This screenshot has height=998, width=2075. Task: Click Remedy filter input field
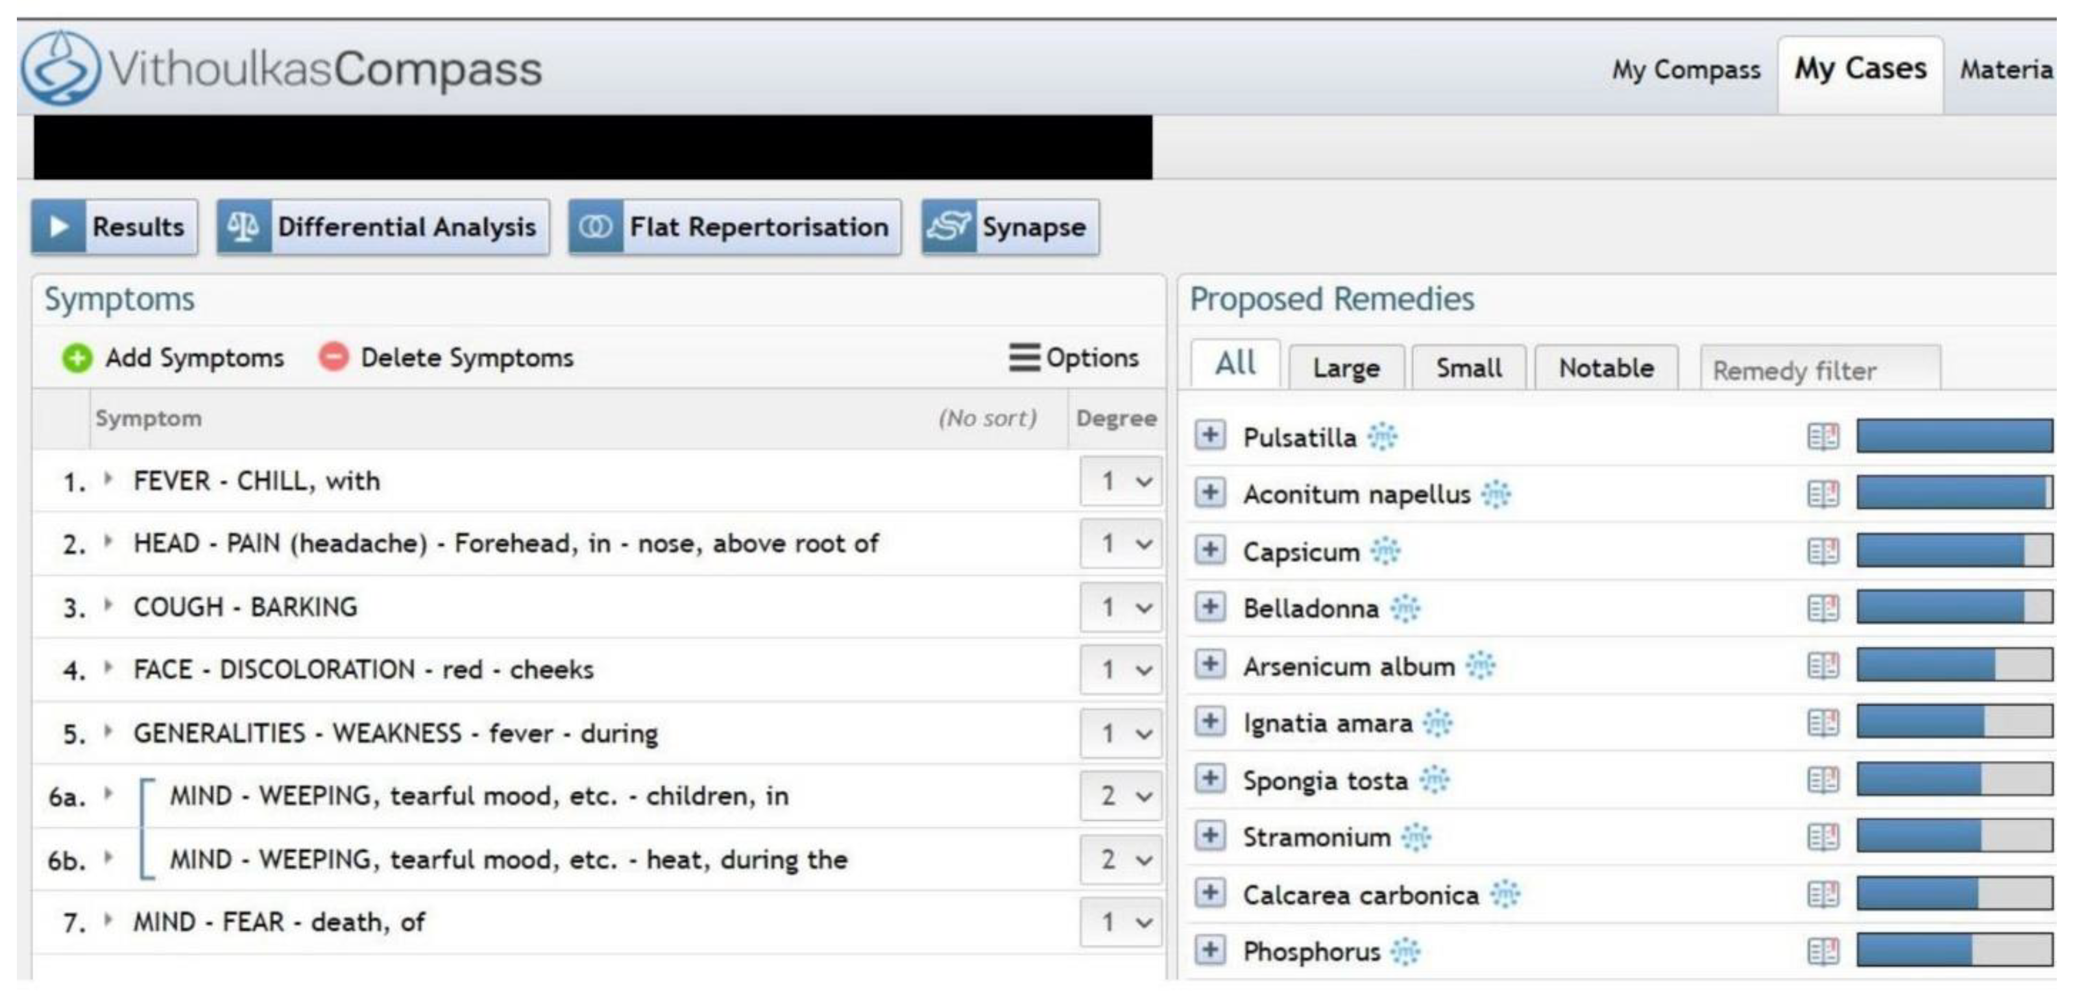click(x=1819, y=371)
